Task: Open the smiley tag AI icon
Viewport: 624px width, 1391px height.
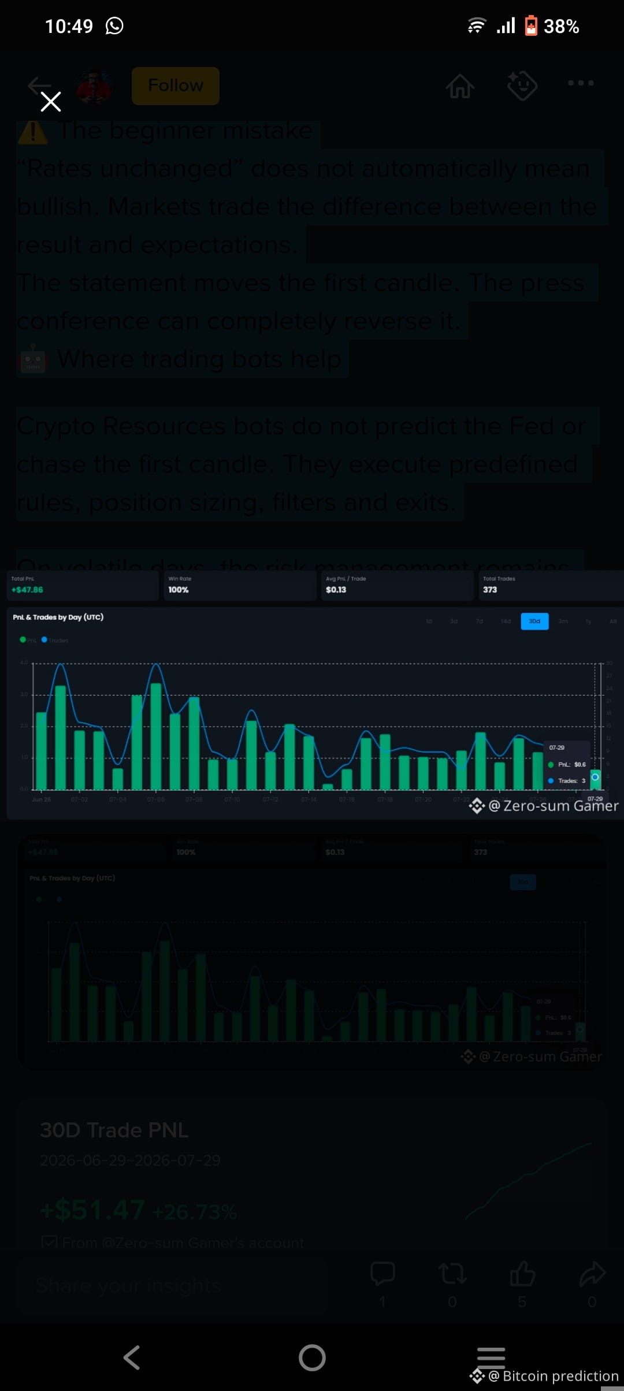Action: (522, 85)
